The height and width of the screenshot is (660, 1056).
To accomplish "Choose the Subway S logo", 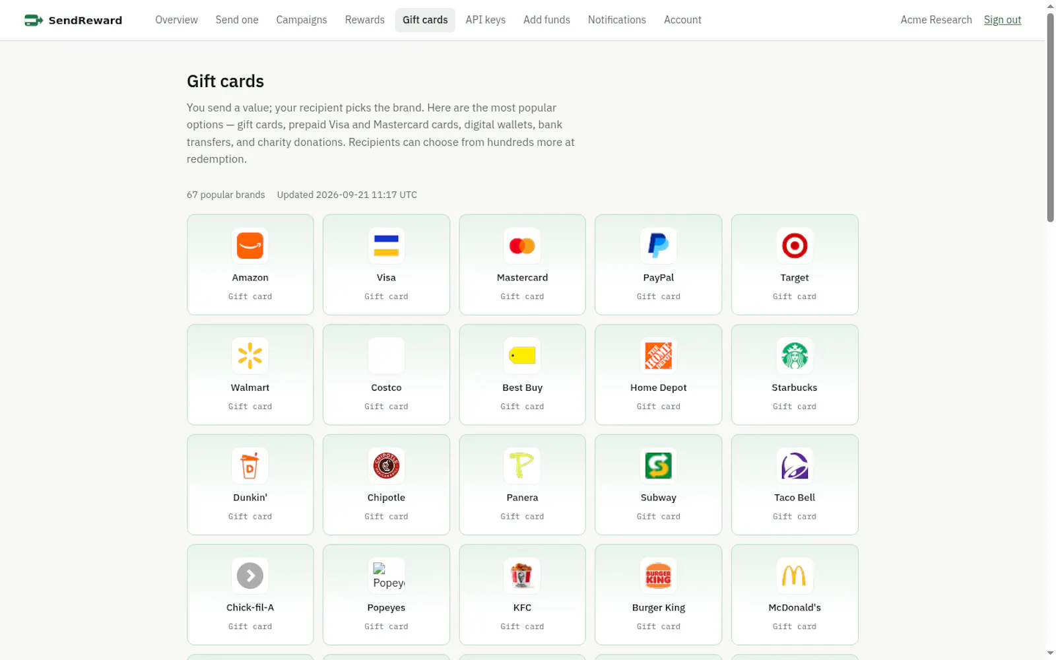I will pos(659,466).
